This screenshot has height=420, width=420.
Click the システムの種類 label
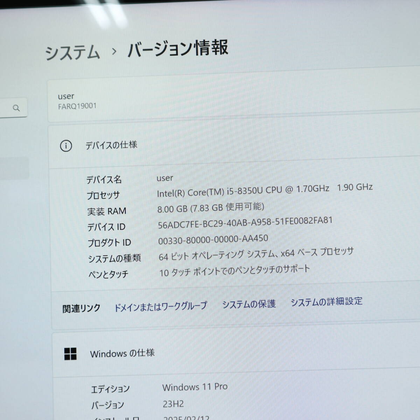pos(114,259)
